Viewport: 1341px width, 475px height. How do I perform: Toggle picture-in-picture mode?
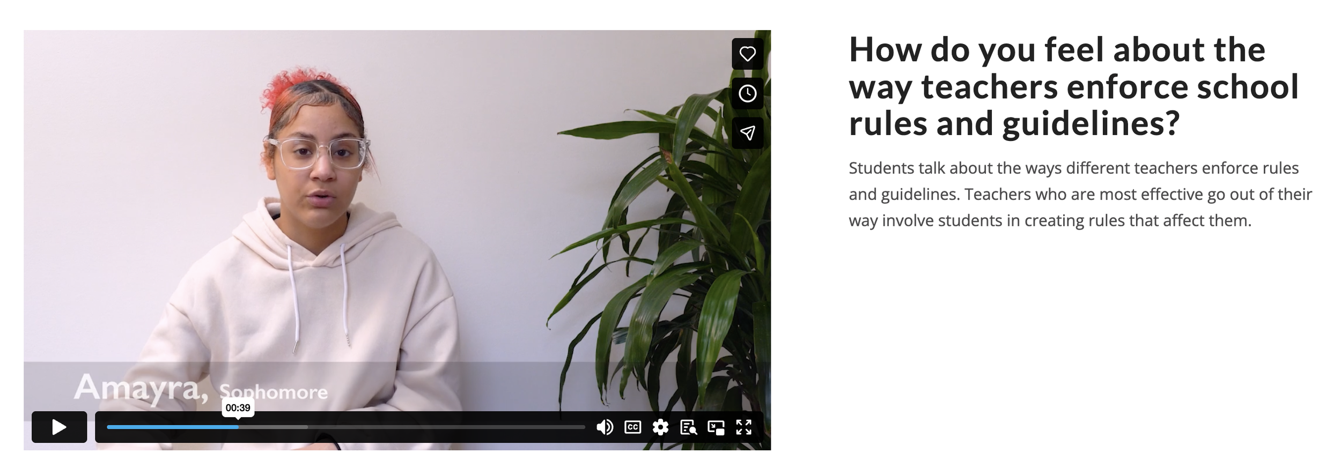[716, 427]
